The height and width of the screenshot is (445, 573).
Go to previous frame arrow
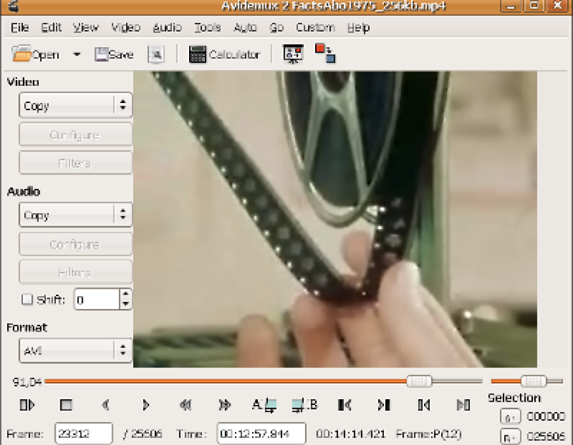pos(106,405)
